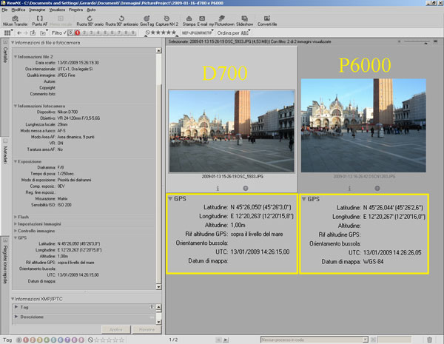Toggle filter tag 2
The height and width of the screenshot is (344, 444).
(84, 33)
